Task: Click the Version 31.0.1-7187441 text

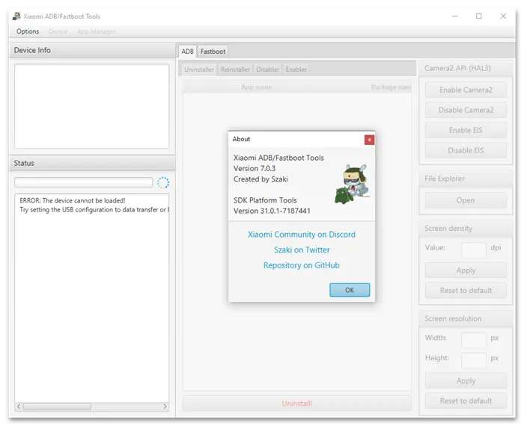Action: 272,211
